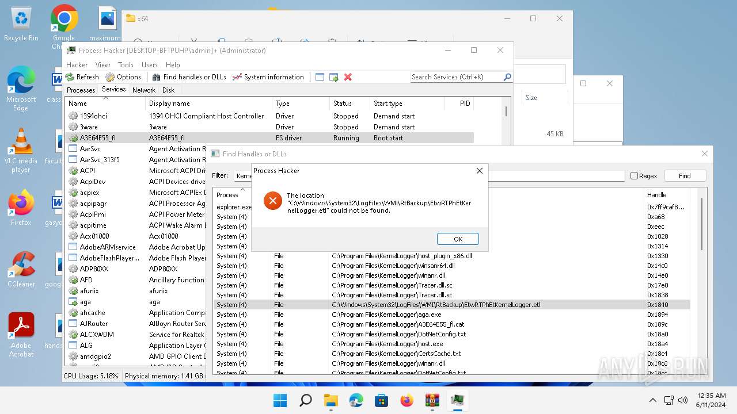
Task: Sort services by Status column header
Action: tap(349, 103)
